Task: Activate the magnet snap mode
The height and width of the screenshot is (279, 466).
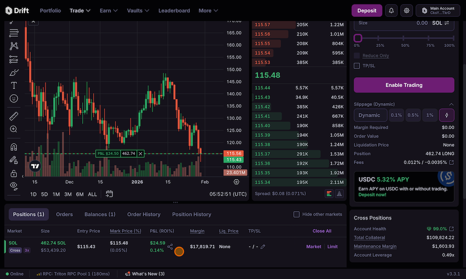Action: [14, 147]
